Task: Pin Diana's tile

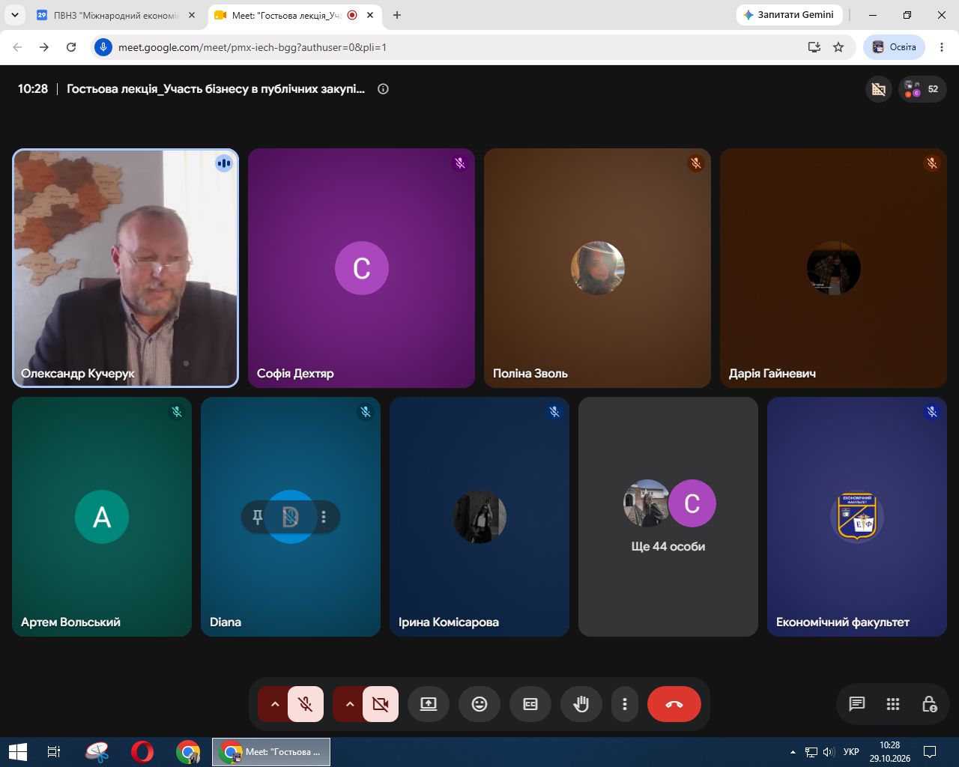Action: coord(258,517)
